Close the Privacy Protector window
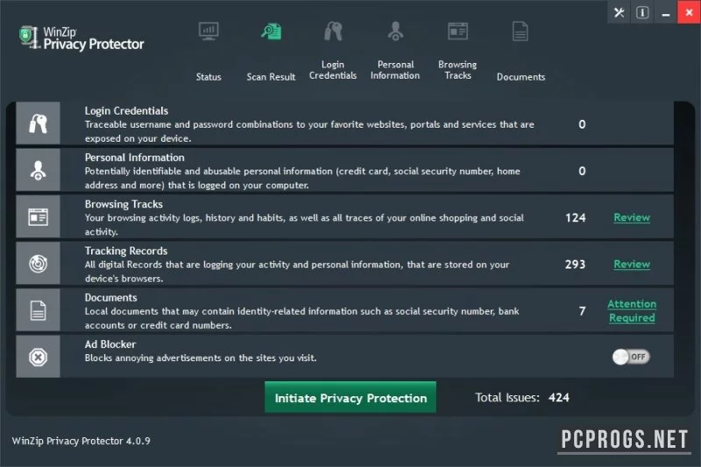 pyautogui.click(x=689, y=12)
